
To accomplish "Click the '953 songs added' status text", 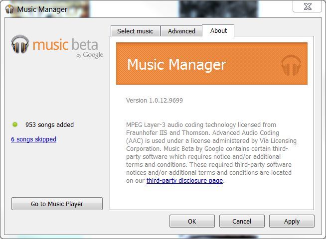I will pos(49,124).
